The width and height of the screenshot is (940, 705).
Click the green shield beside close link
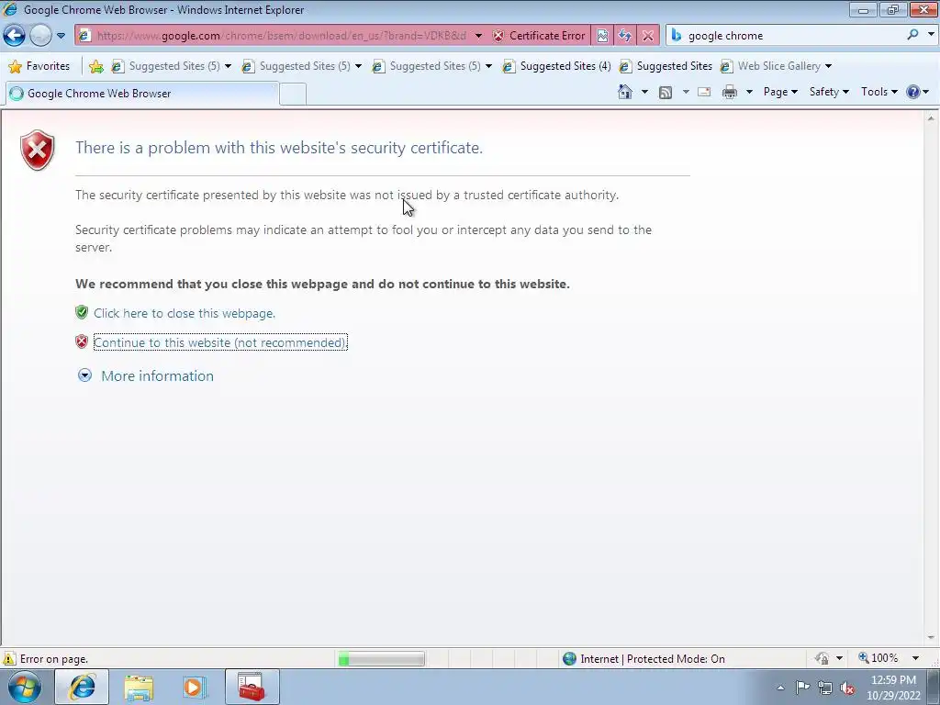click(82, 312)
